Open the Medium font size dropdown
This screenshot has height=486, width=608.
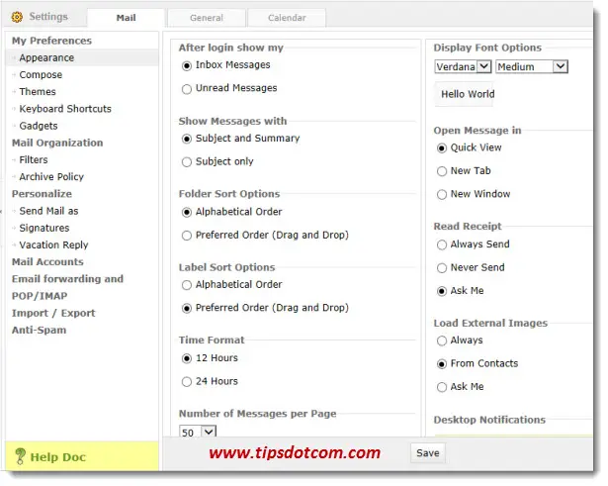pos(532,66)
